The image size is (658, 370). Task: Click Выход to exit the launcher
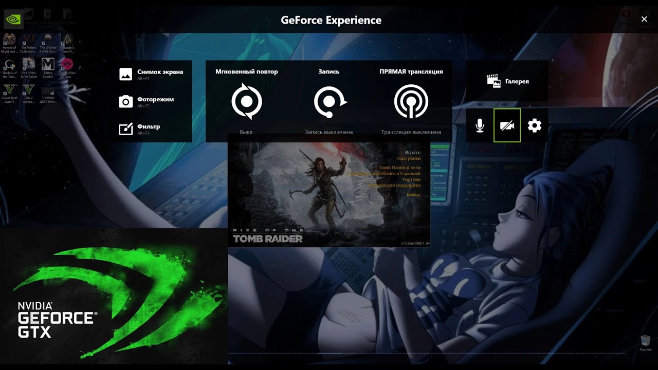(x=413, y=195)
